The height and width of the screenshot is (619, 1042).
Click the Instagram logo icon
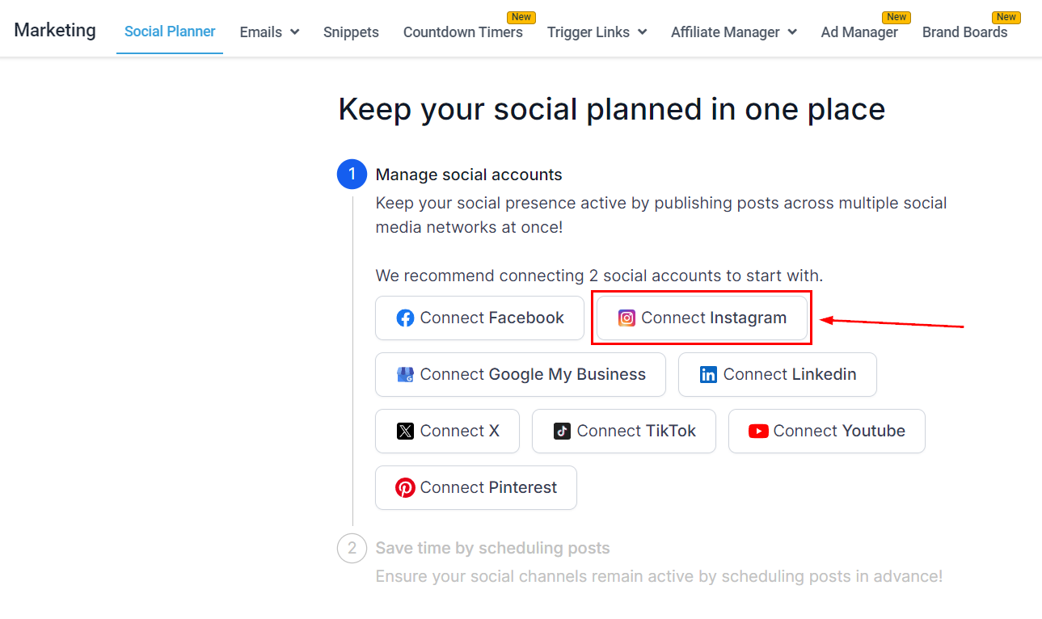626,318
